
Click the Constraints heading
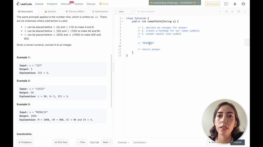(25, 134)
